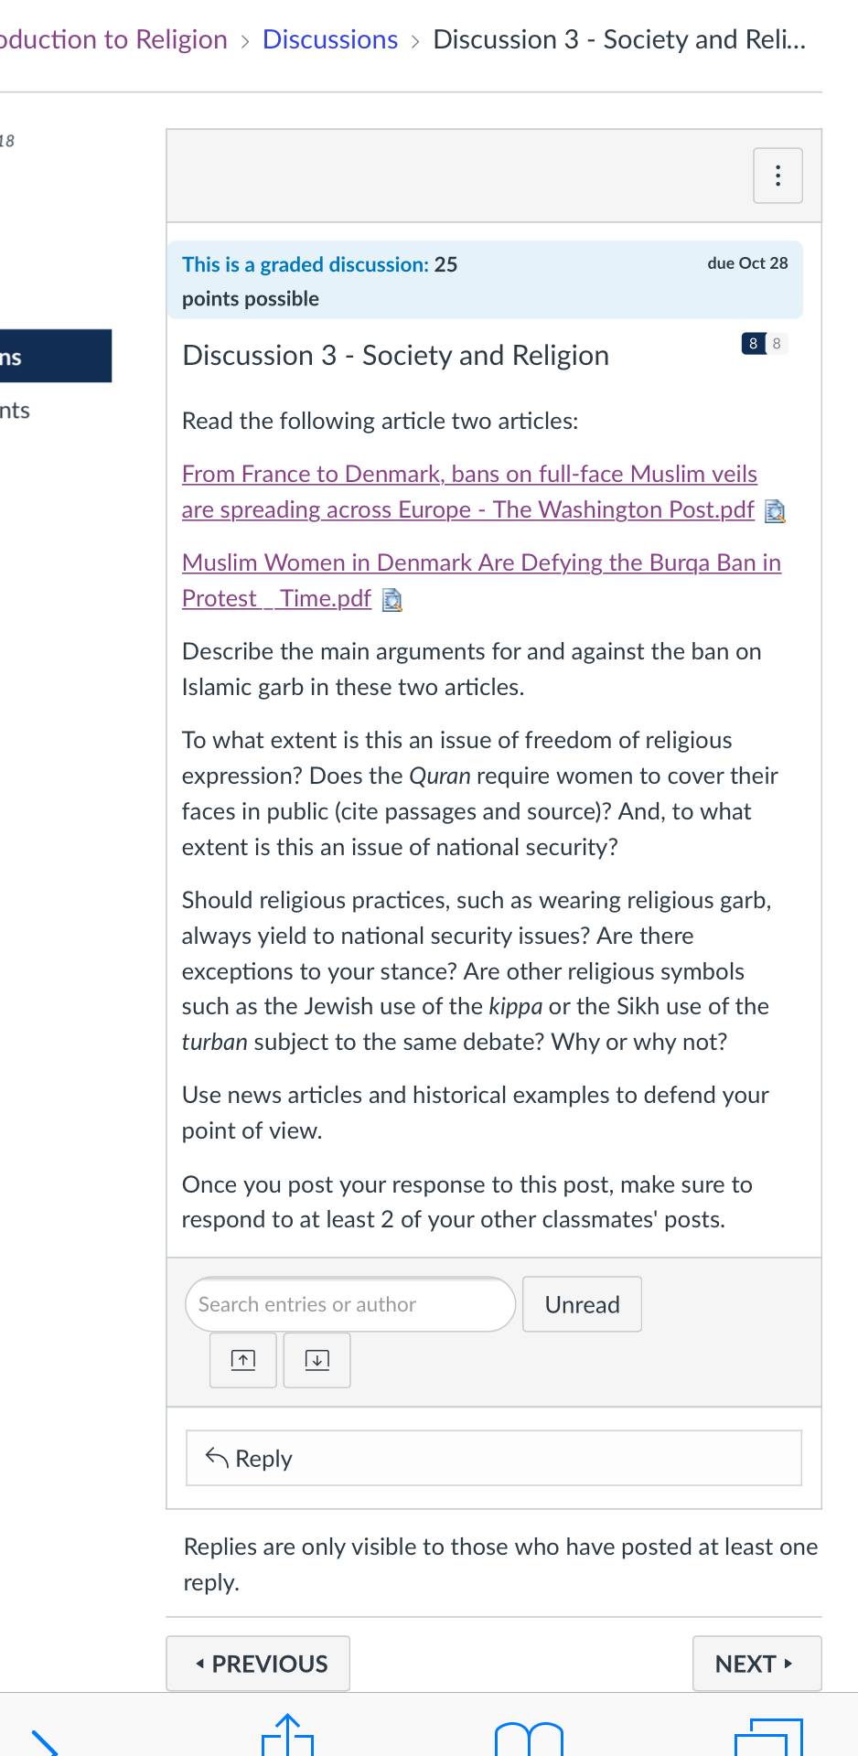
Task: Toggle the Unread filter button
Action: (582, 1304)
